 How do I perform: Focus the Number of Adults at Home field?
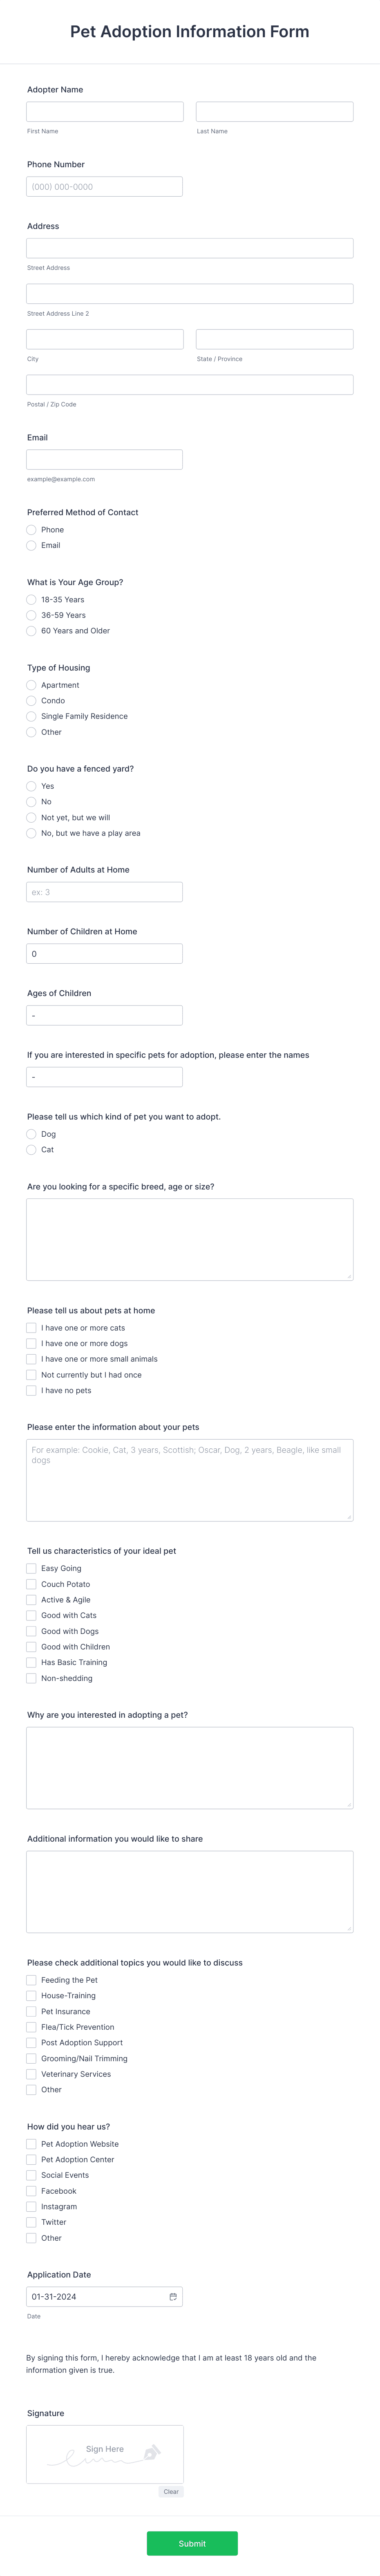click(105, 892)
